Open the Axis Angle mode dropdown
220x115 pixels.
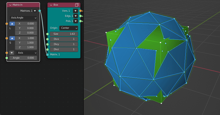click(23, 18)
